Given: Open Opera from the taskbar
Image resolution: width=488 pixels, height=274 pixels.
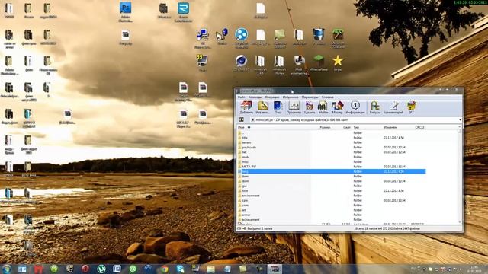Looking at the screenshot, I should click(85, 269).
